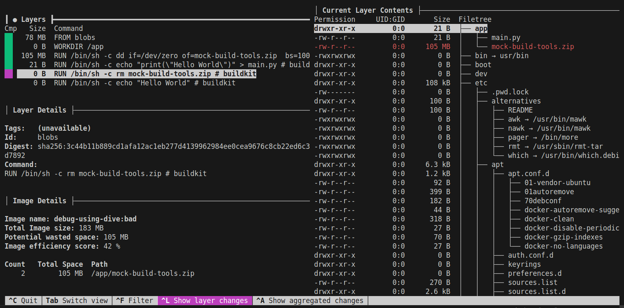Click the Current Layer Contents title
Screen dimensions: 624x308
[x=367, y=10]
